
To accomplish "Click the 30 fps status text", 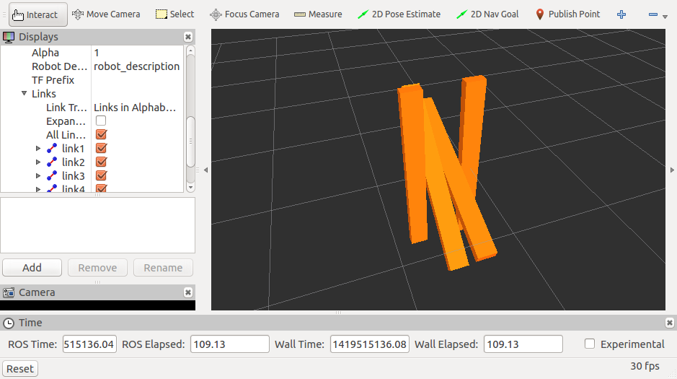I will coord(645,365).
